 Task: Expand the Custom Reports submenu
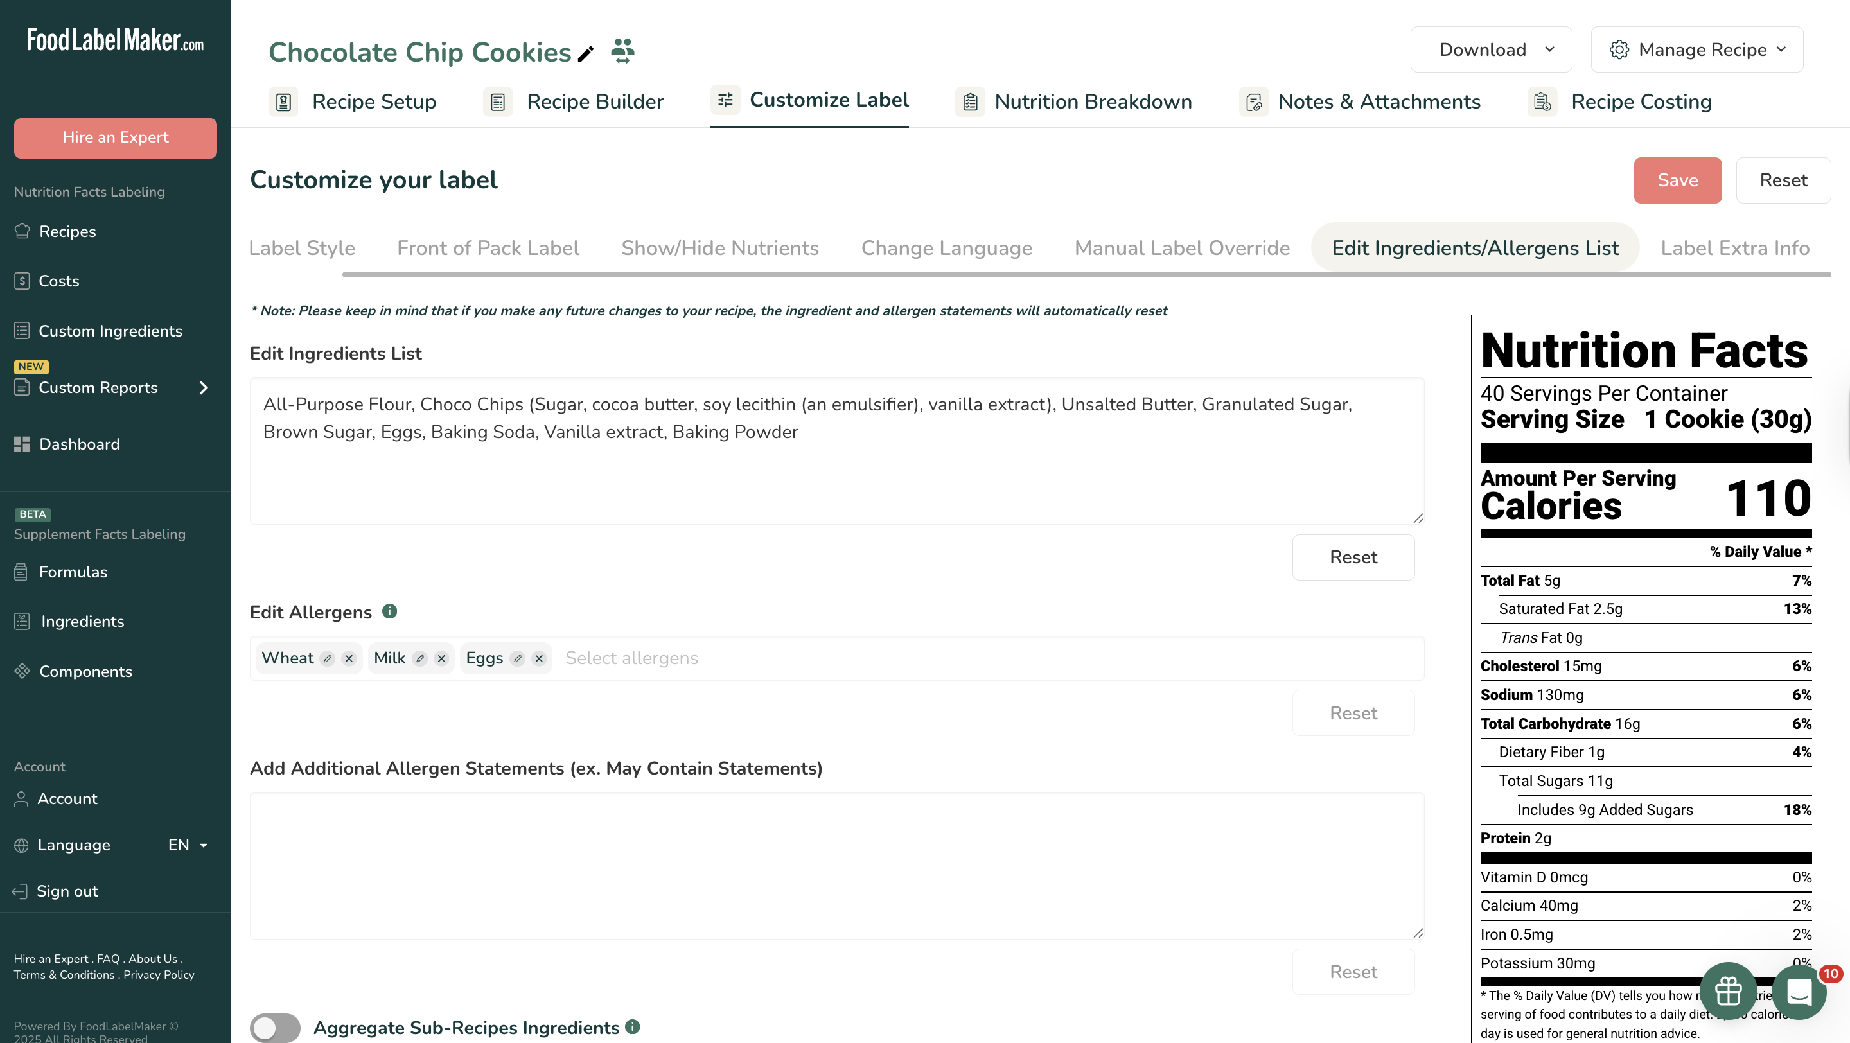pyautogui.click(x=203, y=388)
